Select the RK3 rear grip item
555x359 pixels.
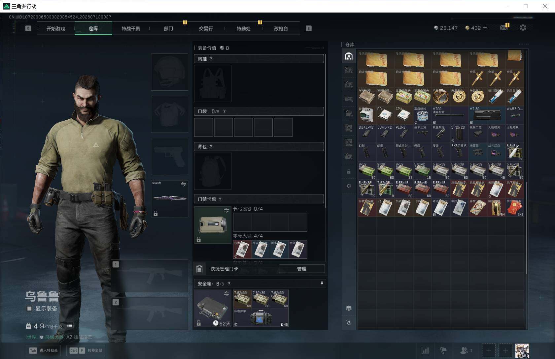tap(459, 152)
